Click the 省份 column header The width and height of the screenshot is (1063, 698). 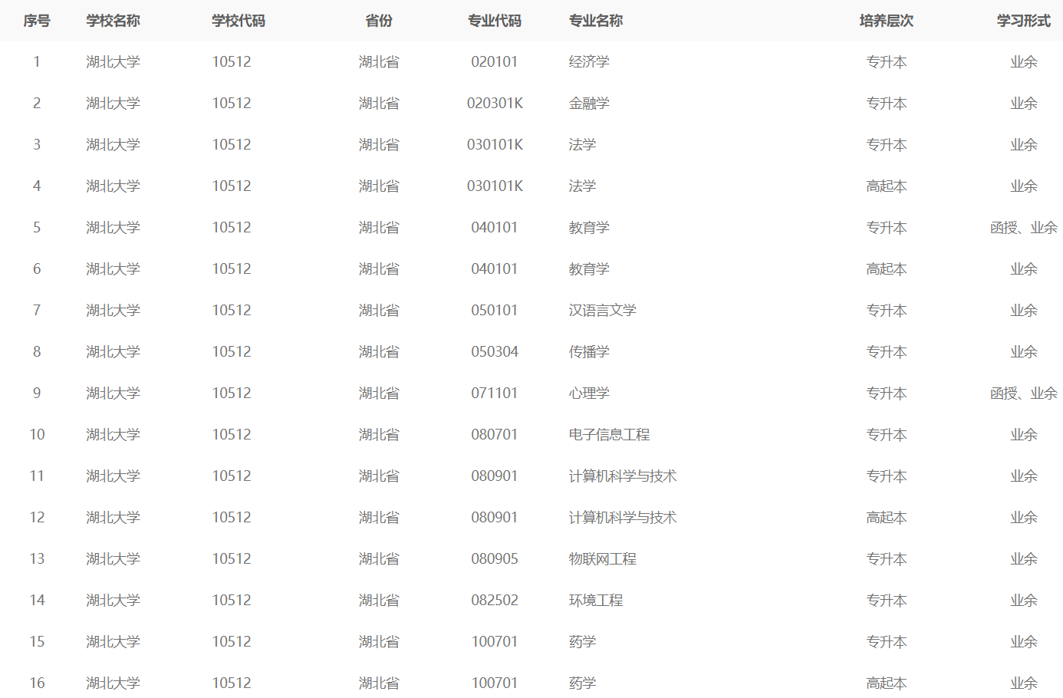(x=379, y=21)
